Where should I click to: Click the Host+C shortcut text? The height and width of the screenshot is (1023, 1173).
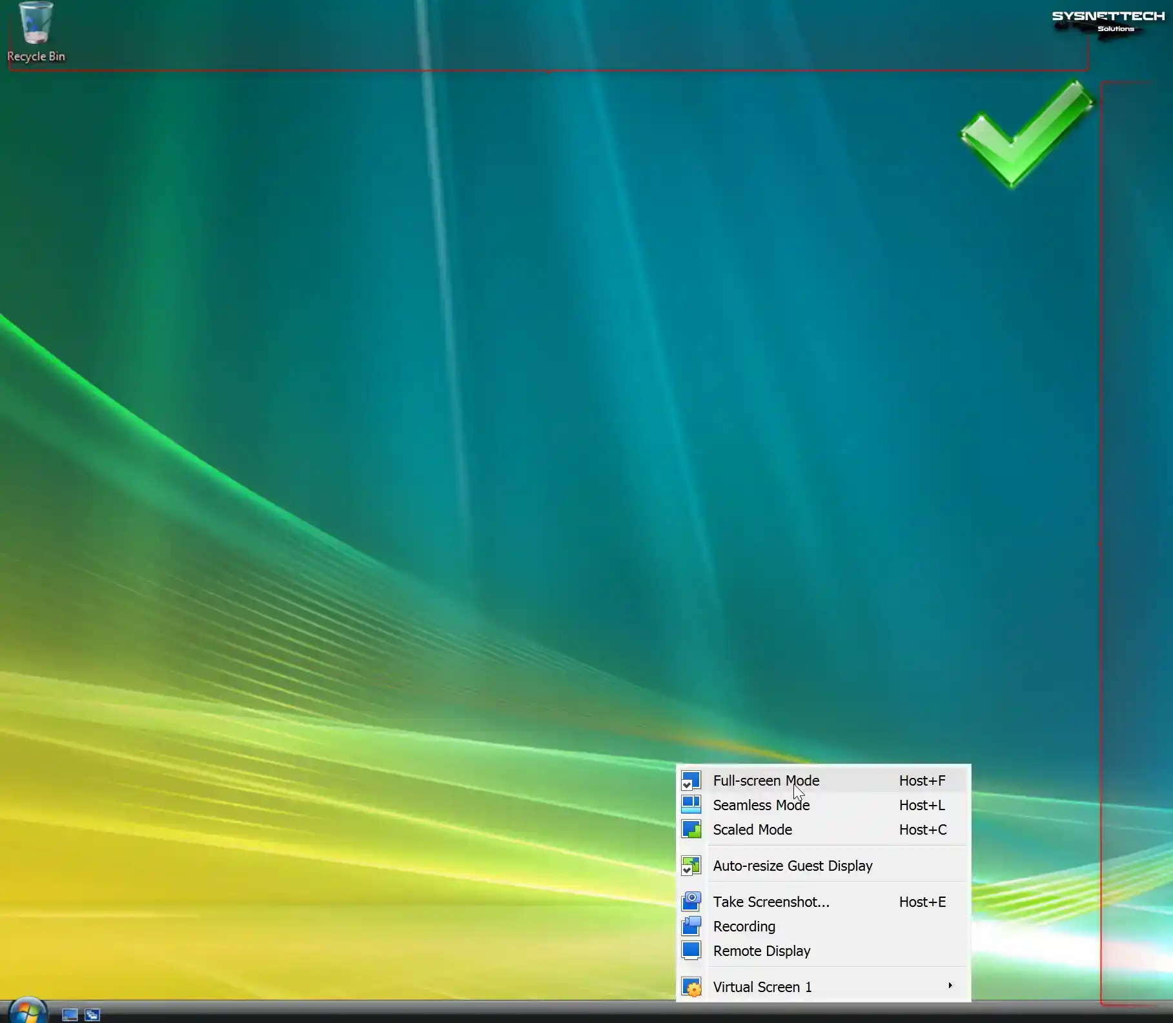(923, 829)
